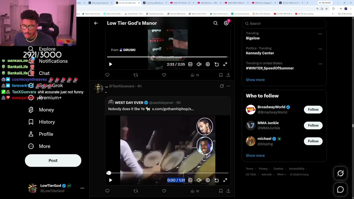Share the post with 15 views
Image resolution: width=354 pixels, height=199 pixels.
coord(228,75)
